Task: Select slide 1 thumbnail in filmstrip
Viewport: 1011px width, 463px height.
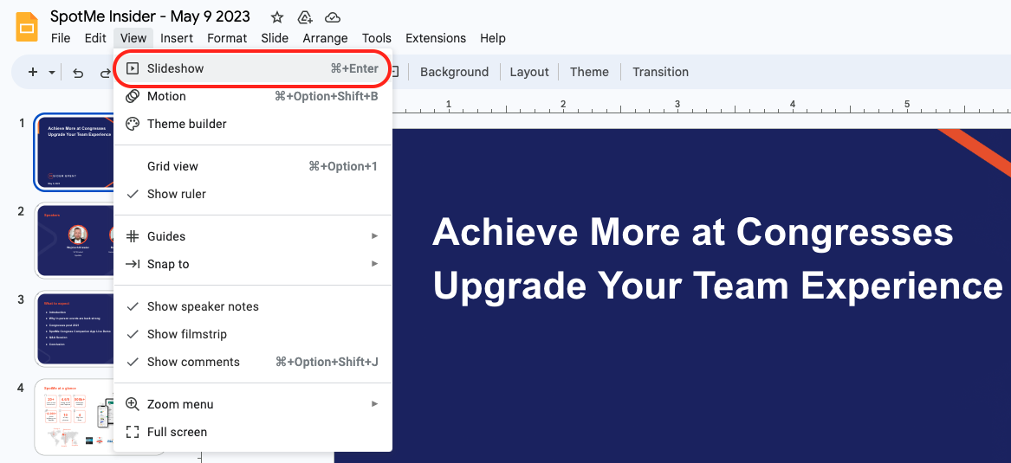Action: point(75,152)
